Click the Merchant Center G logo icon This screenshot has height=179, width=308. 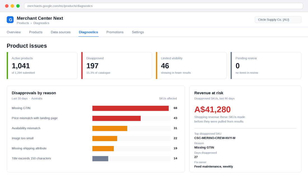click(x=10, y=20)
